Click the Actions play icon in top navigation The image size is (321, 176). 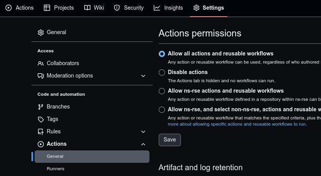(9, 8)
